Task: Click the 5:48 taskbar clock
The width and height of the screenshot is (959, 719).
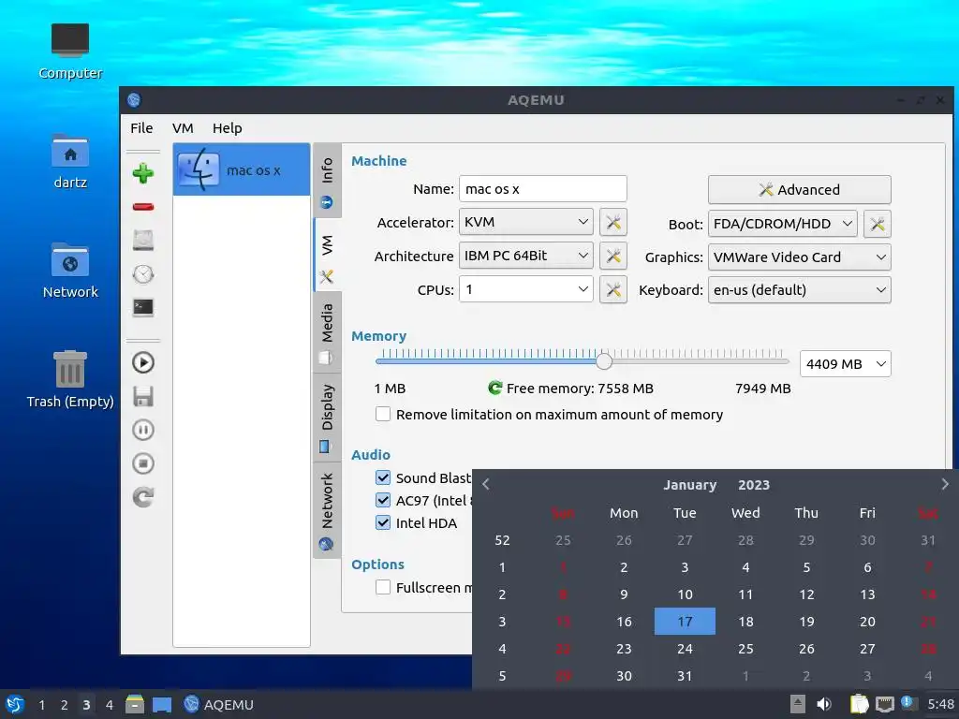Action: pyautogui.click(x=940, y=704)
